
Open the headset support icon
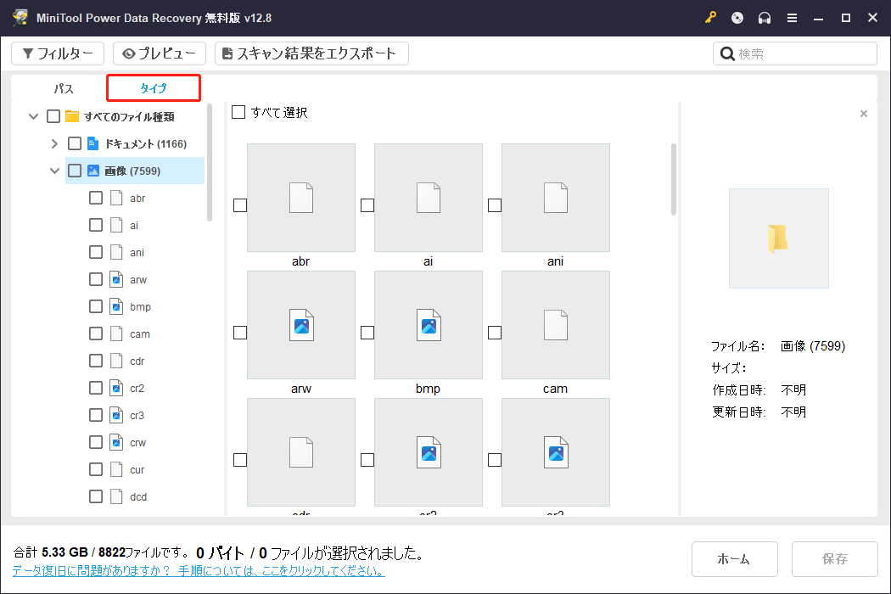tap(765, 17)
